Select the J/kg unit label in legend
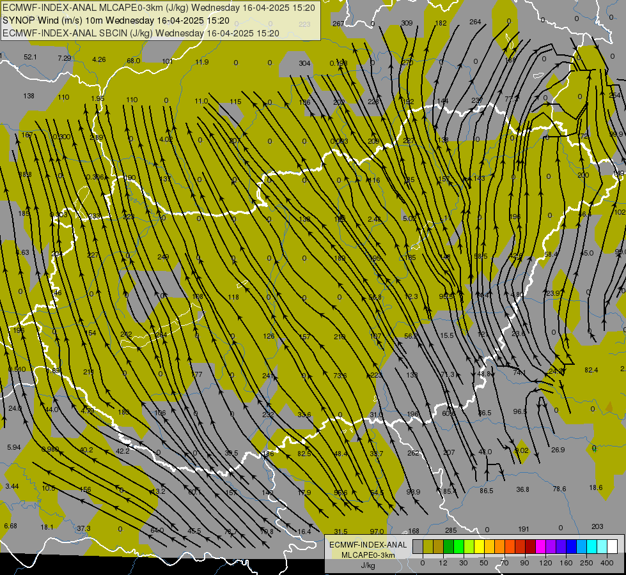Image resolution: width=626 pixels, height=575 pixels. (368, 565)
